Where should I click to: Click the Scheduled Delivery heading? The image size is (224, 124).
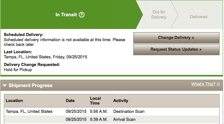(24, 35)
